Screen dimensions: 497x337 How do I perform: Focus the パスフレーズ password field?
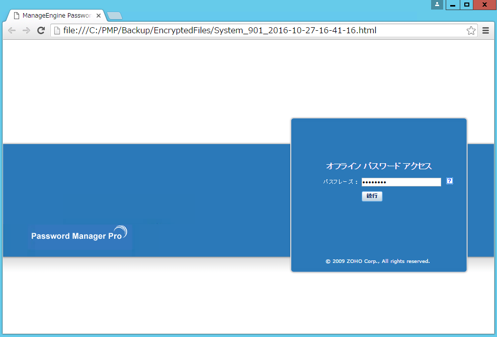pos(401,182)
